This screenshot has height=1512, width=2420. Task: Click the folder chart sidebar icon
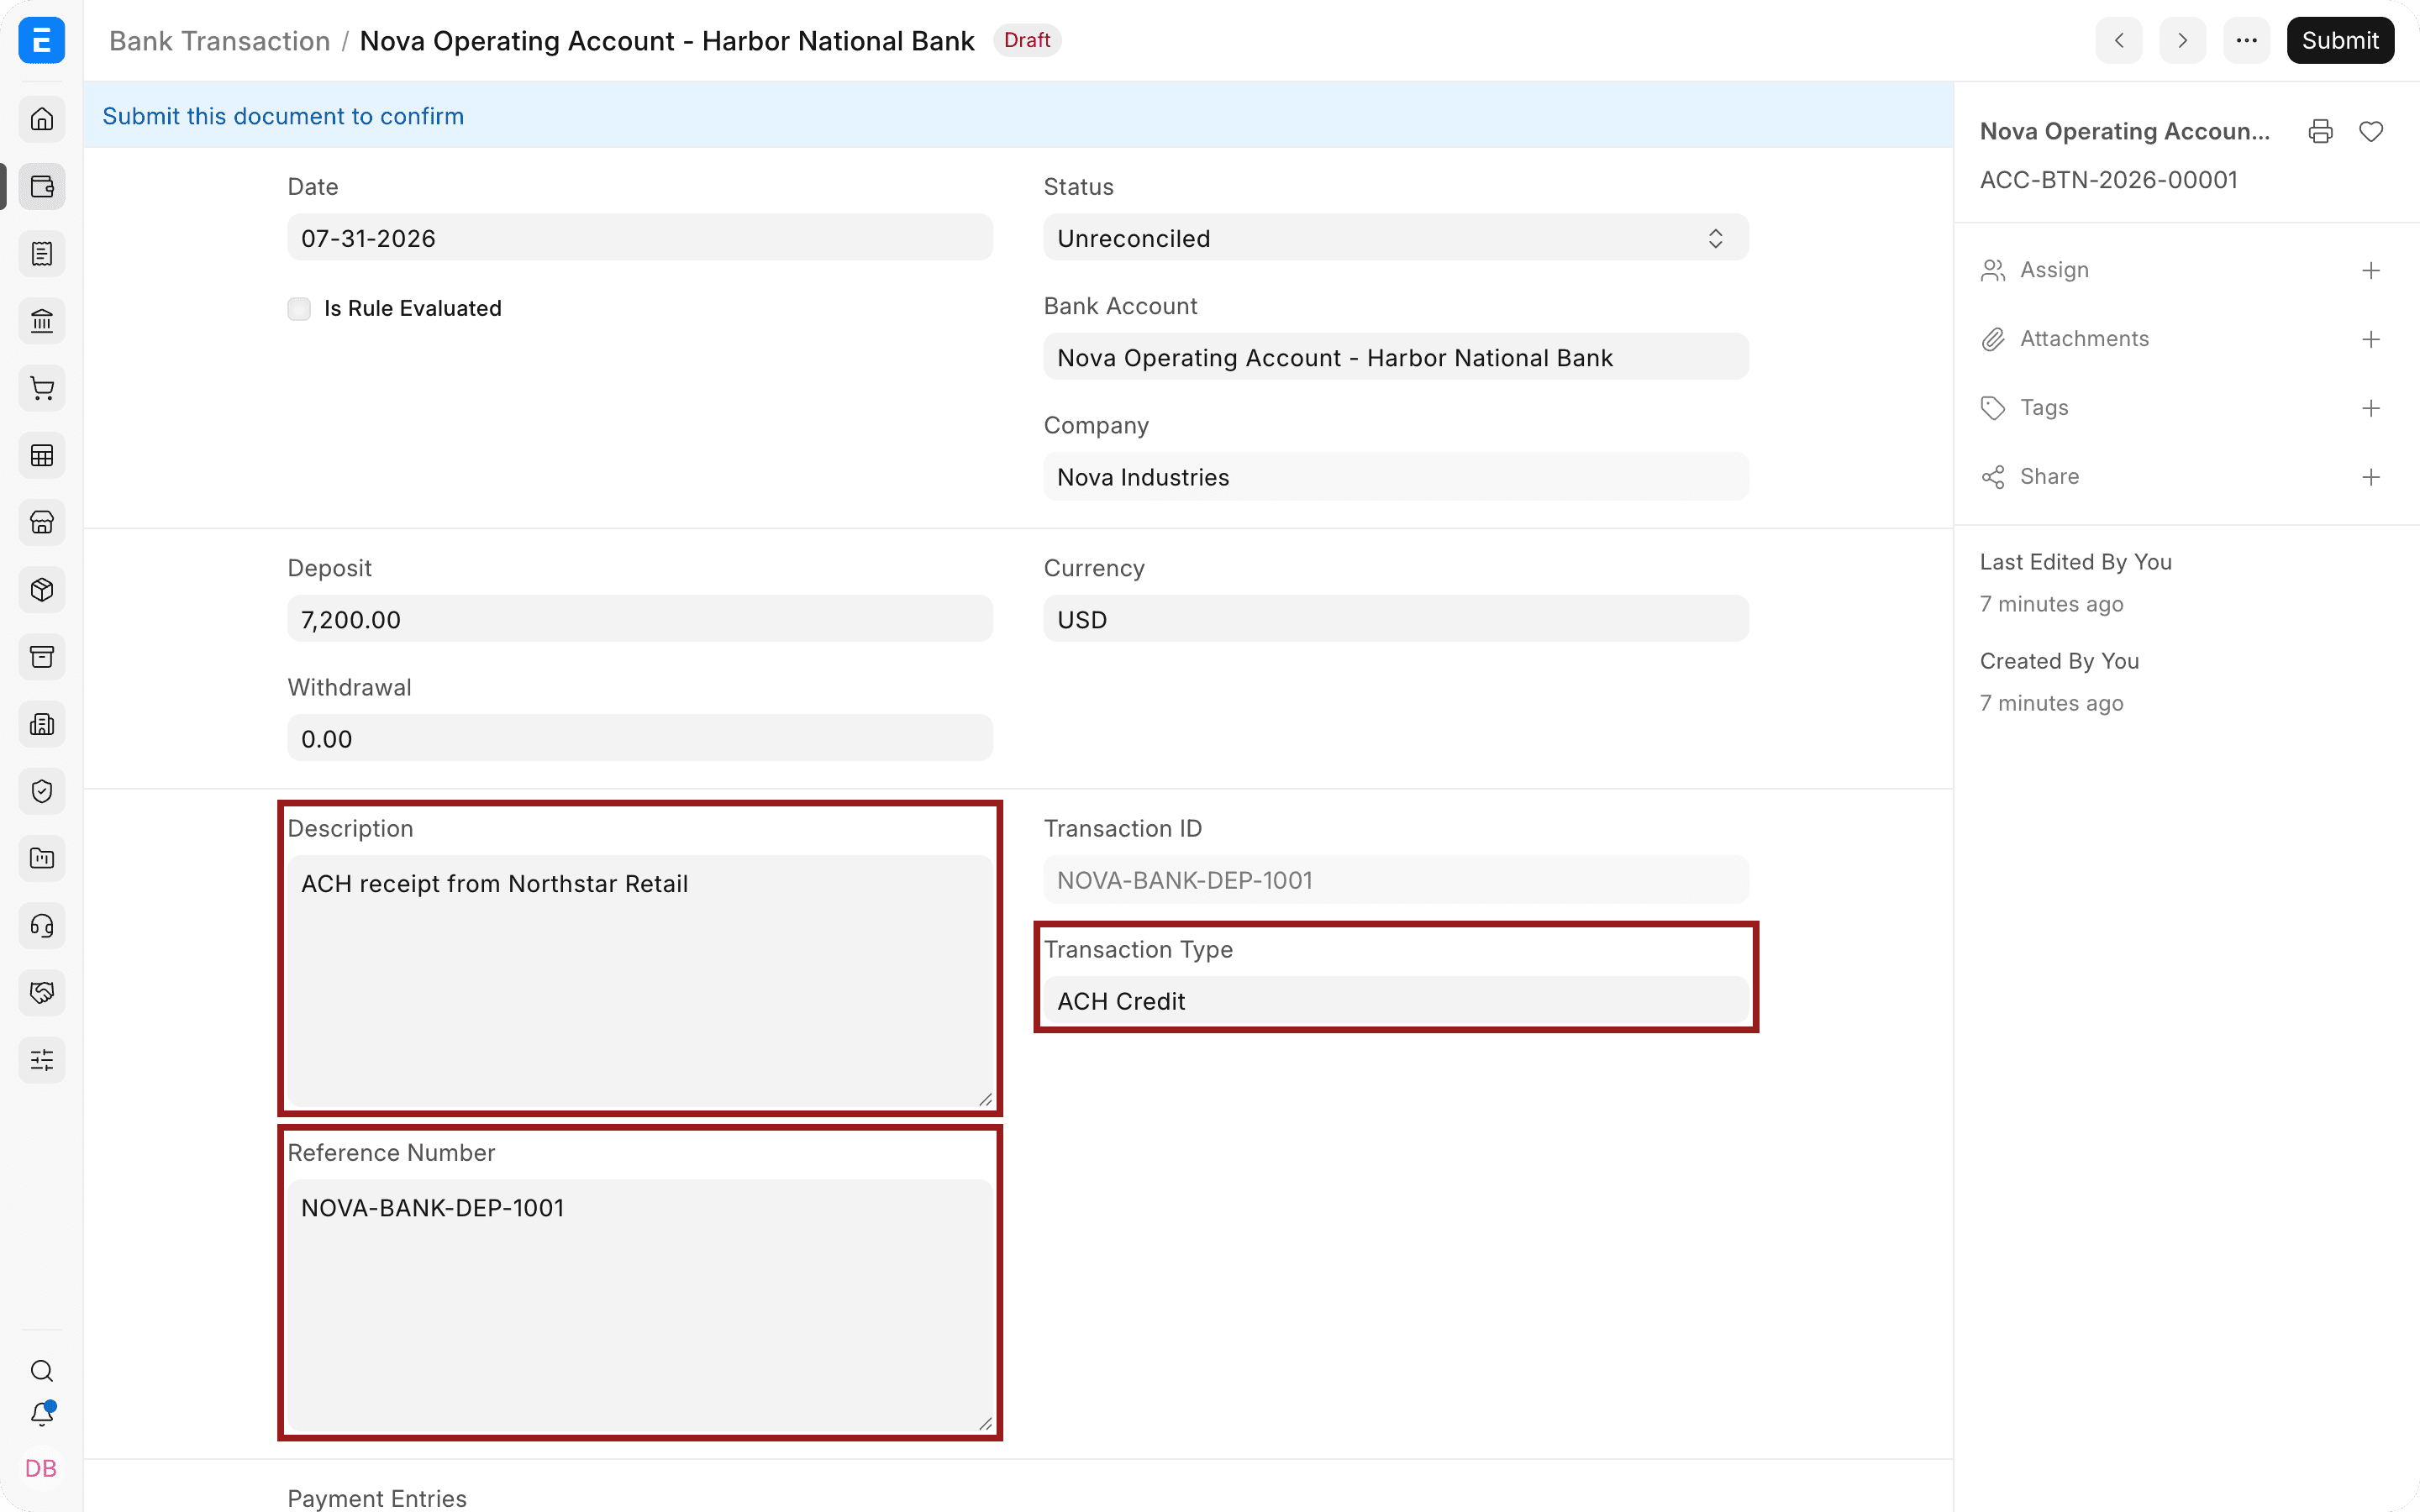coord(42,858)
